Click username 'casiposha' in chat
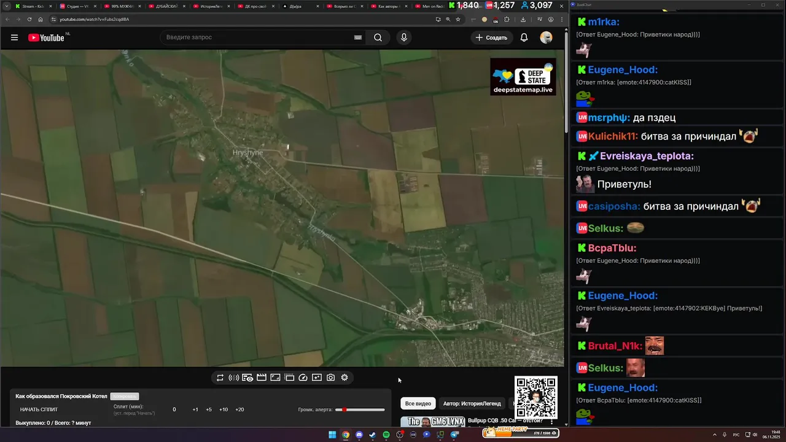Screen dimensions: 786x442 tap(614, 206)
